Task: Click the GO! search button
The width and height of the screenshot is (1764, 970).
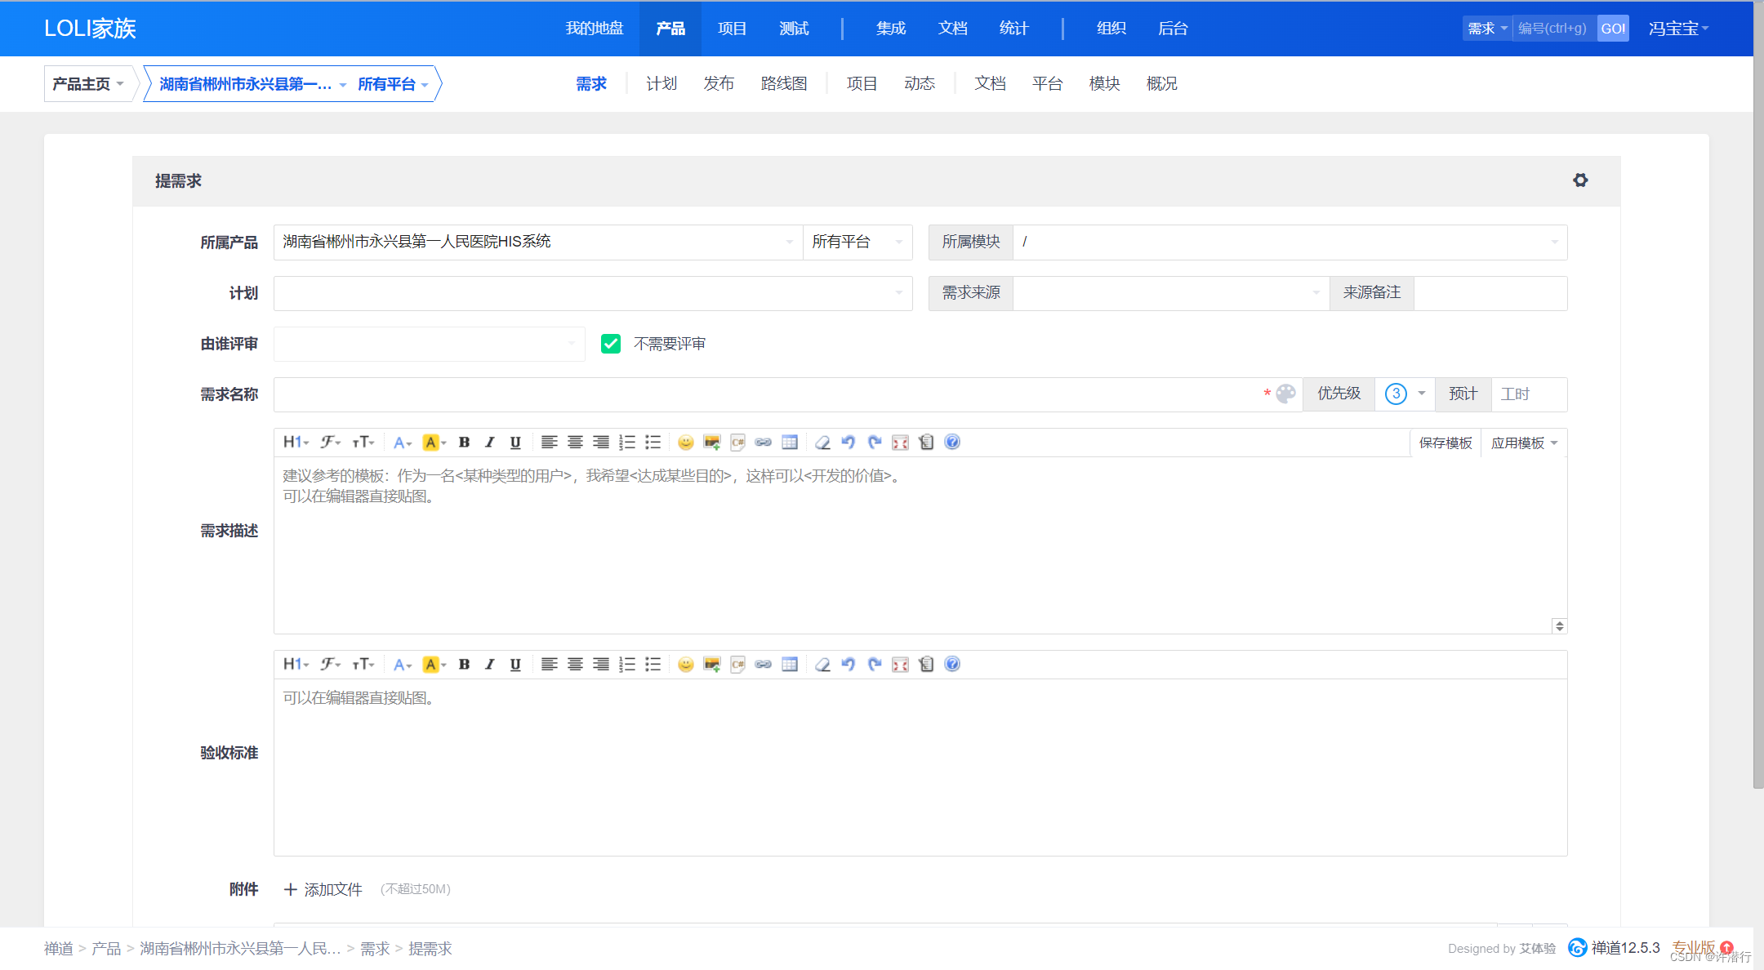Action: pos(1613,29)
